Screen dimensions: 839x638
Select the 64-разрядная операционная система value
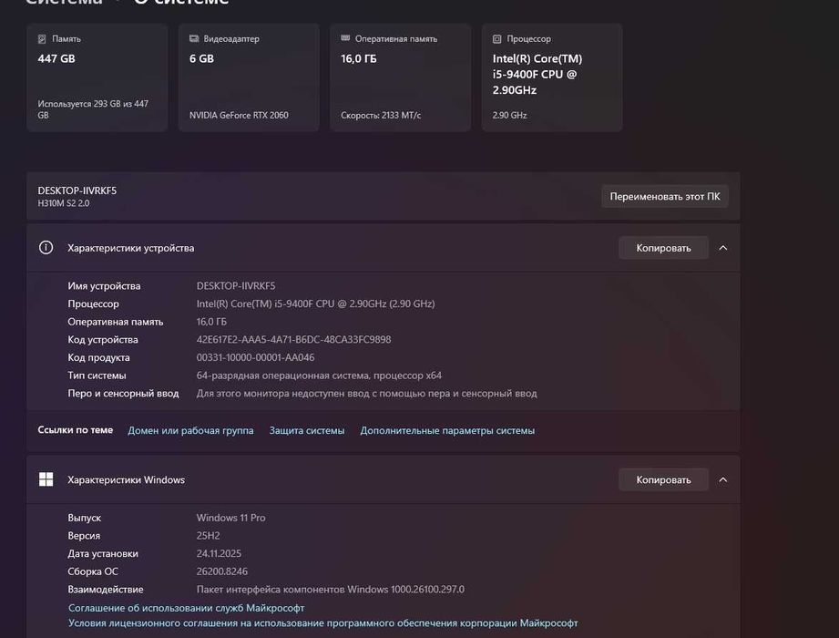[319, 376]
